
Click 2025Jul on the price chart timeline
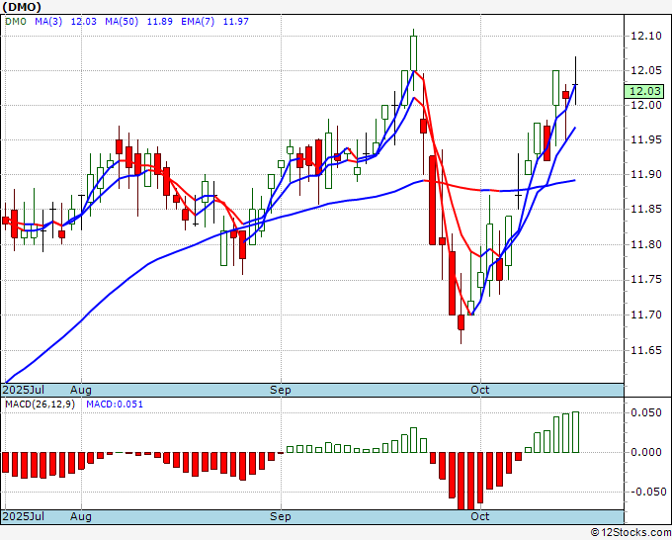[24, 390]
